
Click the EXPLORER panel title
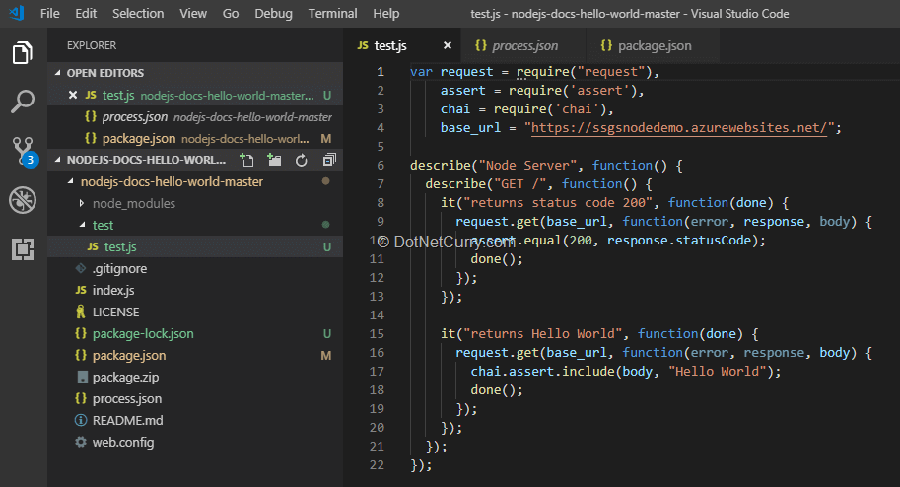point(92,45)
